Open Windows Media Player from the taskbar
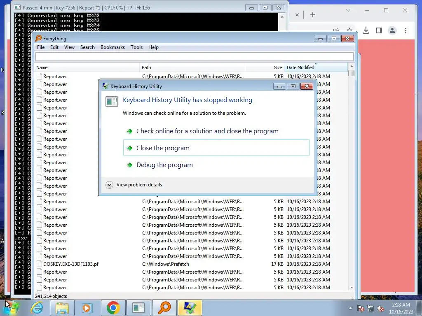 [87, 308]
